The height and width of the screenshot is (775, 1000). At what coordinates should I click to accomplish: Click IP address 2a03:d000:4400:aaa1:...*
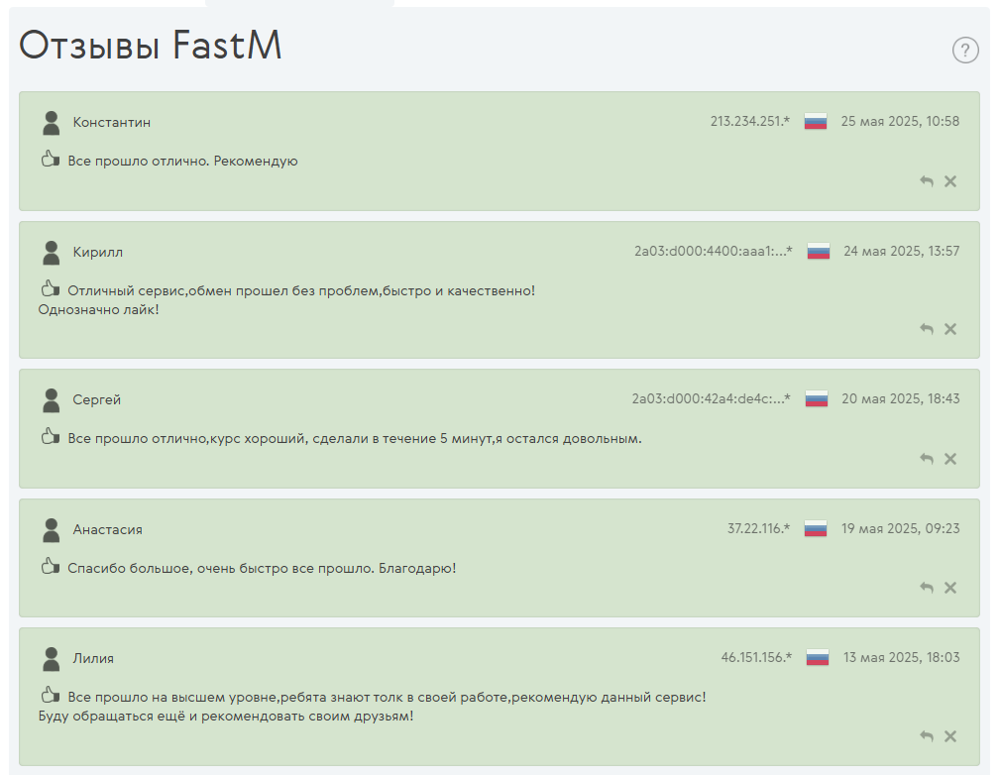point(713,251)
